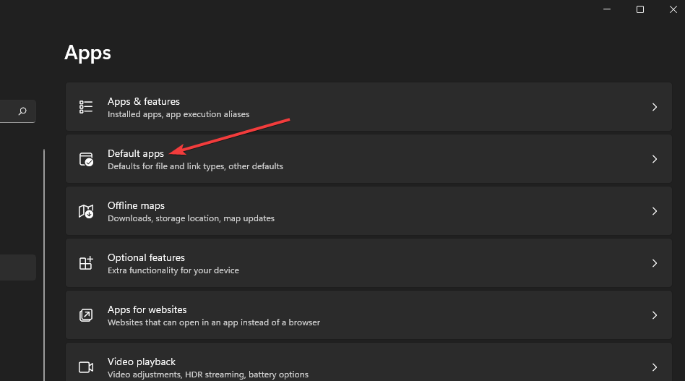Select the Offline maps heading text
Screen dimensions: 685x381
pyautogui.click(x=136, y=205)
